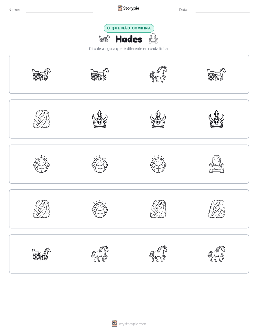Select the second horse in the fifth row

click(x=158, y=254)
